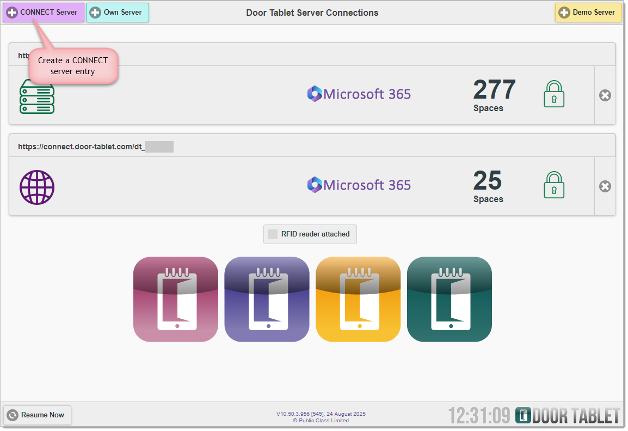The image size is (628, 431).
Task: Enable the RFID reader attached checkbox
Action: coord(273,234)
